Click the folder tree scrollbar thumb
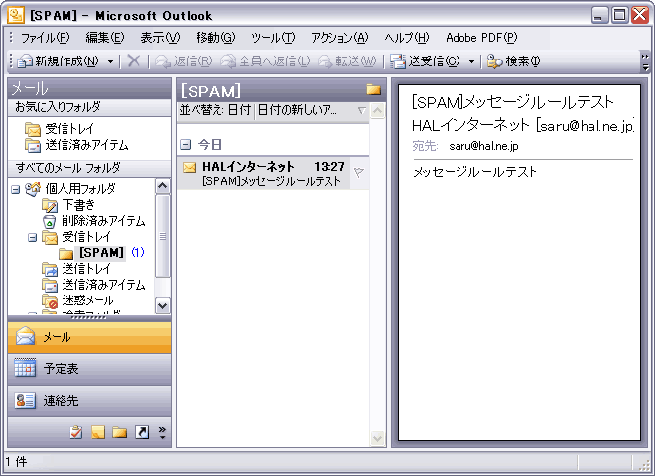The image size is (655, 476). (x=163, y=236)
